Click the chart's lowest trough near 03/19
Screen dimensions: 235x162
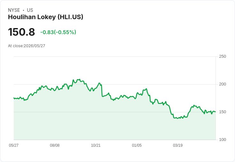pos(178,118)
